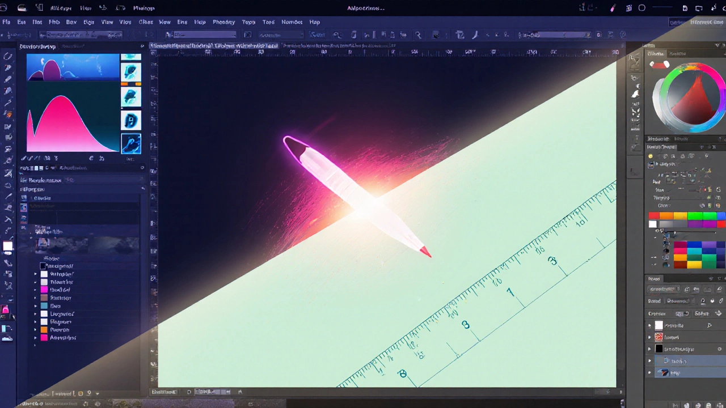Screen dimensions: 726x408
Task: Click the pink swatch icon near the left toolbar bottom
Action: [6, 310]
